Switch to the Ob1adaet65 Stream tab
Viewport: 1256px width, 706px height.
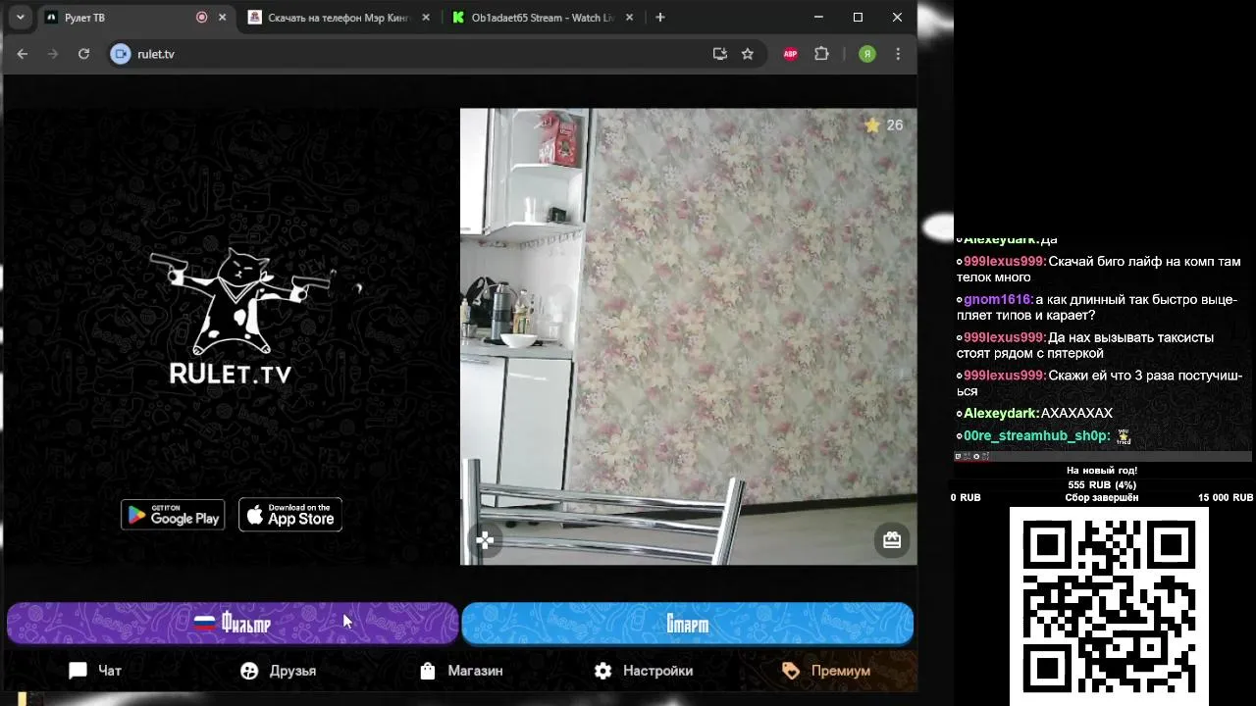pos(543,18)
